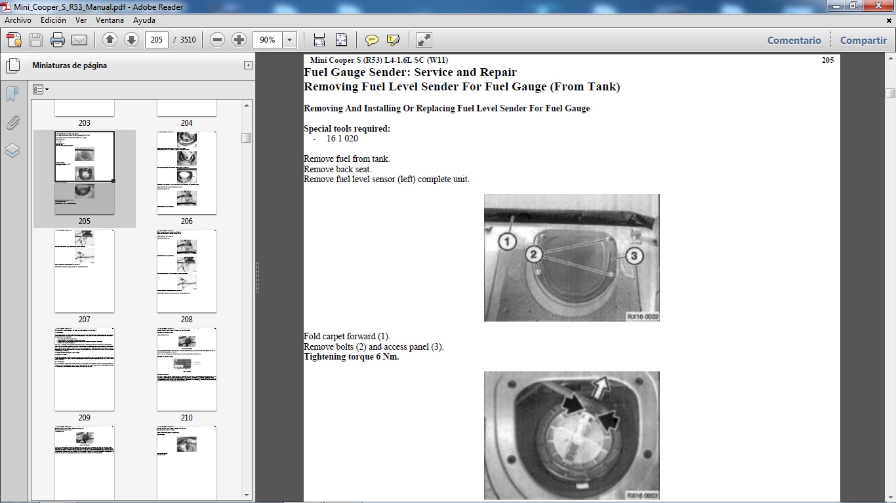Select page 209 thumbnail
The image size is (896, 503).
pos(85,369)
